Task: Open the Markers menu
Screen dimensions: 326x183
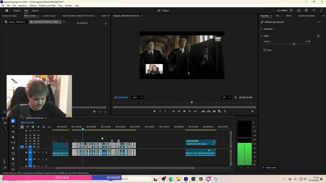Action: click(x=33, y=5)
